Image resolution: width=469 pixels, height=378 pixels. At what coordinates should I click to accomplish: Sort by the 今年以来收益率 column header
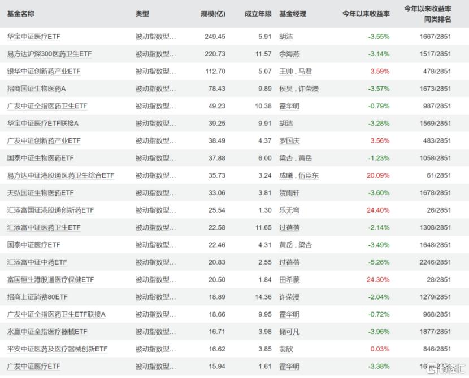pos(366,14)
